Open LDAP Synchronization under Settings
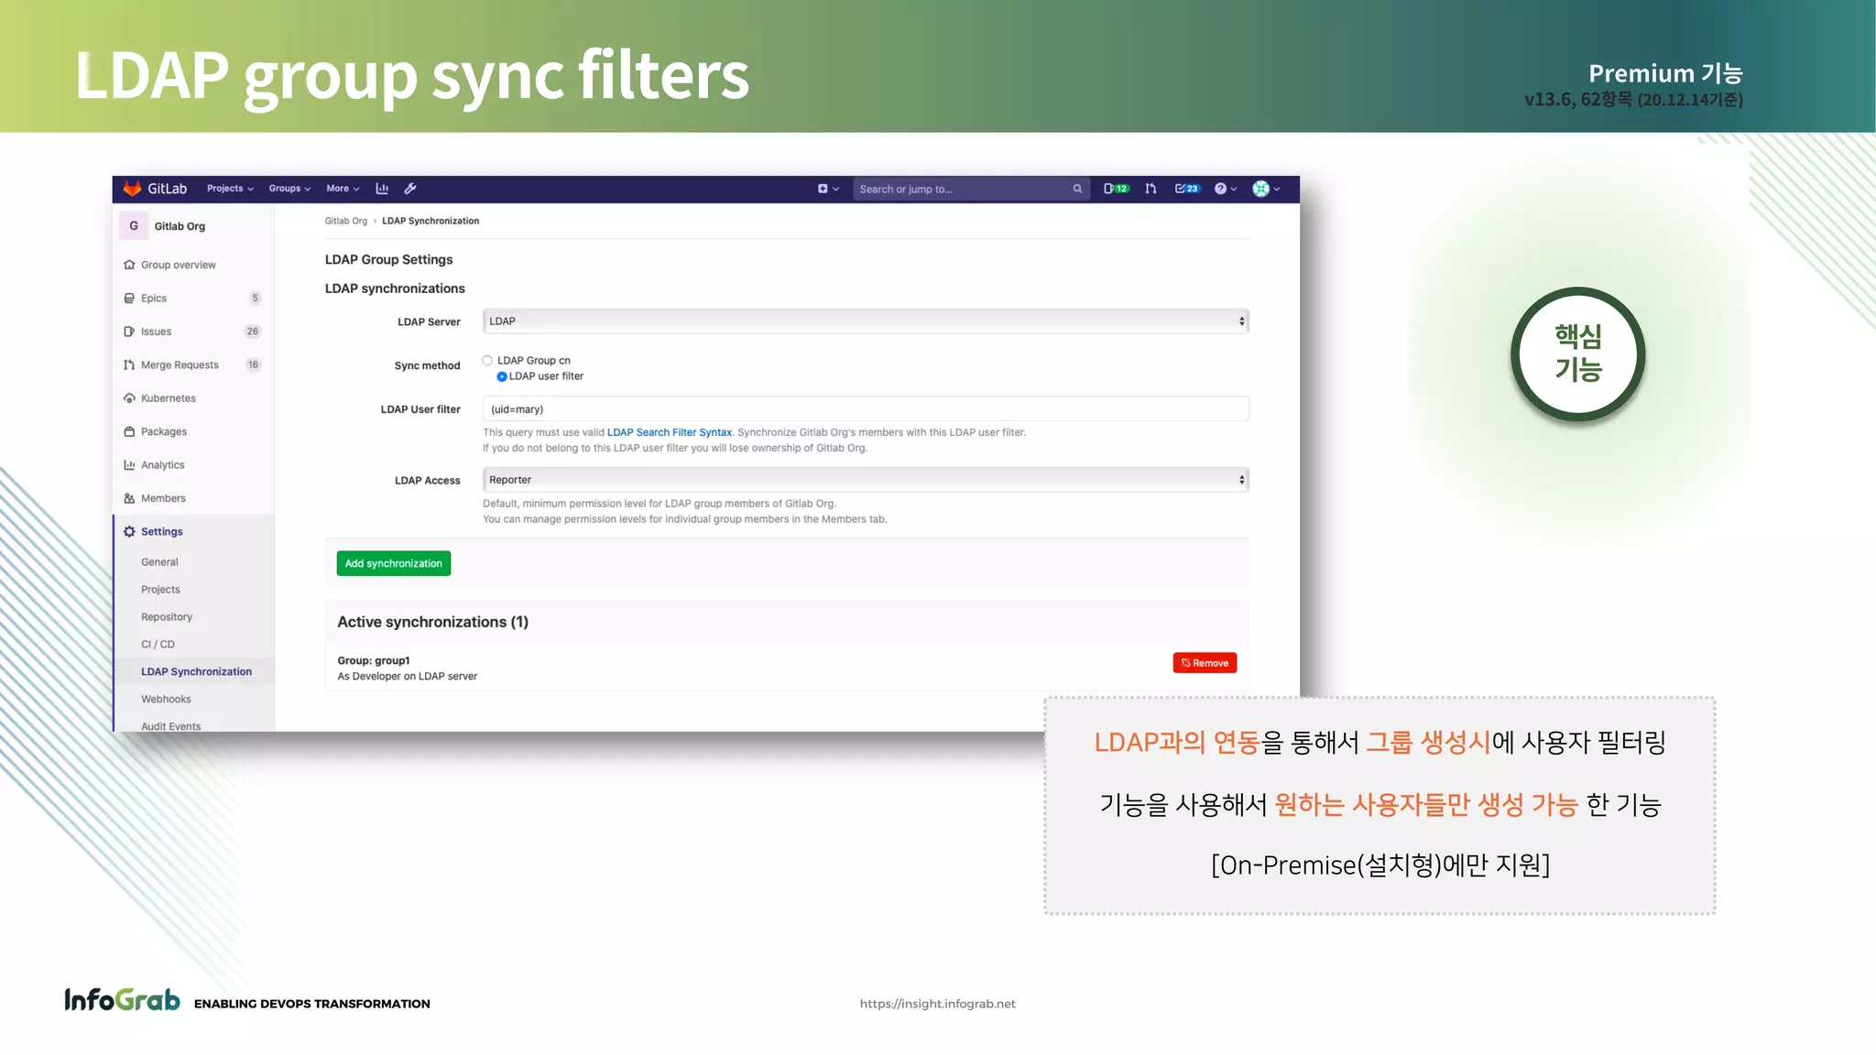1876x1055 pixels. point(196,671)
